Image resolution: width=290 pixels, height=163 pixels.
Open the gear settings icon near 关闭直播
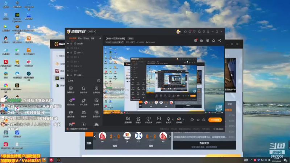pyautogui.click(x=204, y=120)
